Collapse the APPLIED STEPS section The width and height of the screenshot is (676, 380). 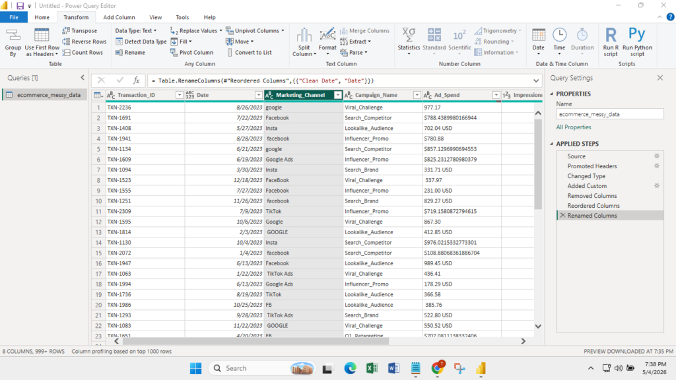(552, 143)
